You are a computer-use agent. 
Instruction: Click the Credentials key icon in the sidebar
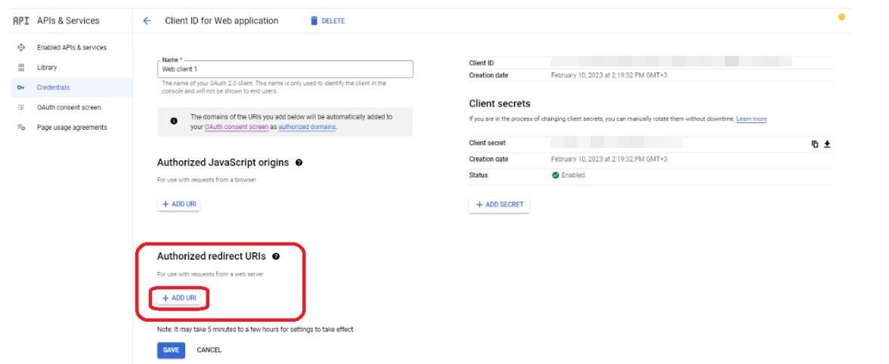21,88
